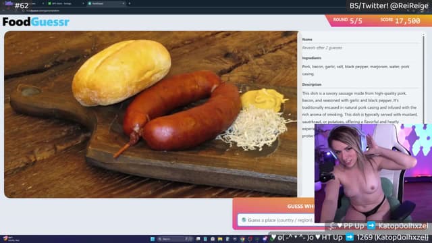Close the active FoodGuessr browser tab
This screenshot has width=432, height=243.
(x=123, y=3)
